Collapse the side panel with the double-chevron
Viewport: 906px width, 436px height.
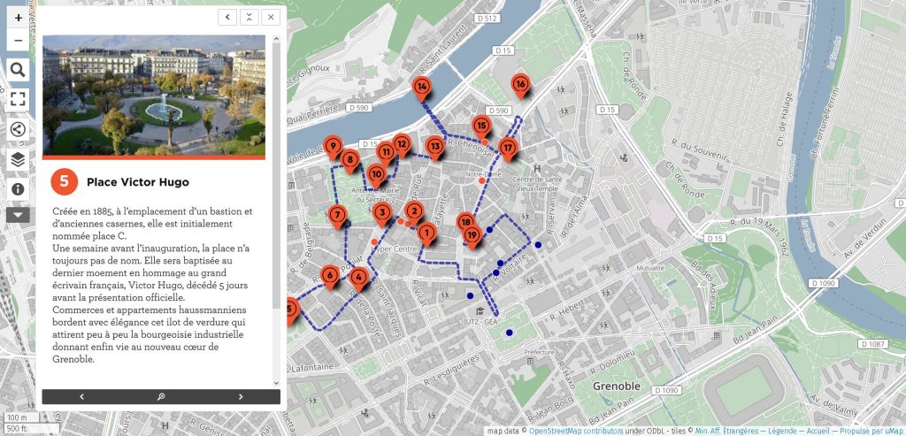(250, 18)
